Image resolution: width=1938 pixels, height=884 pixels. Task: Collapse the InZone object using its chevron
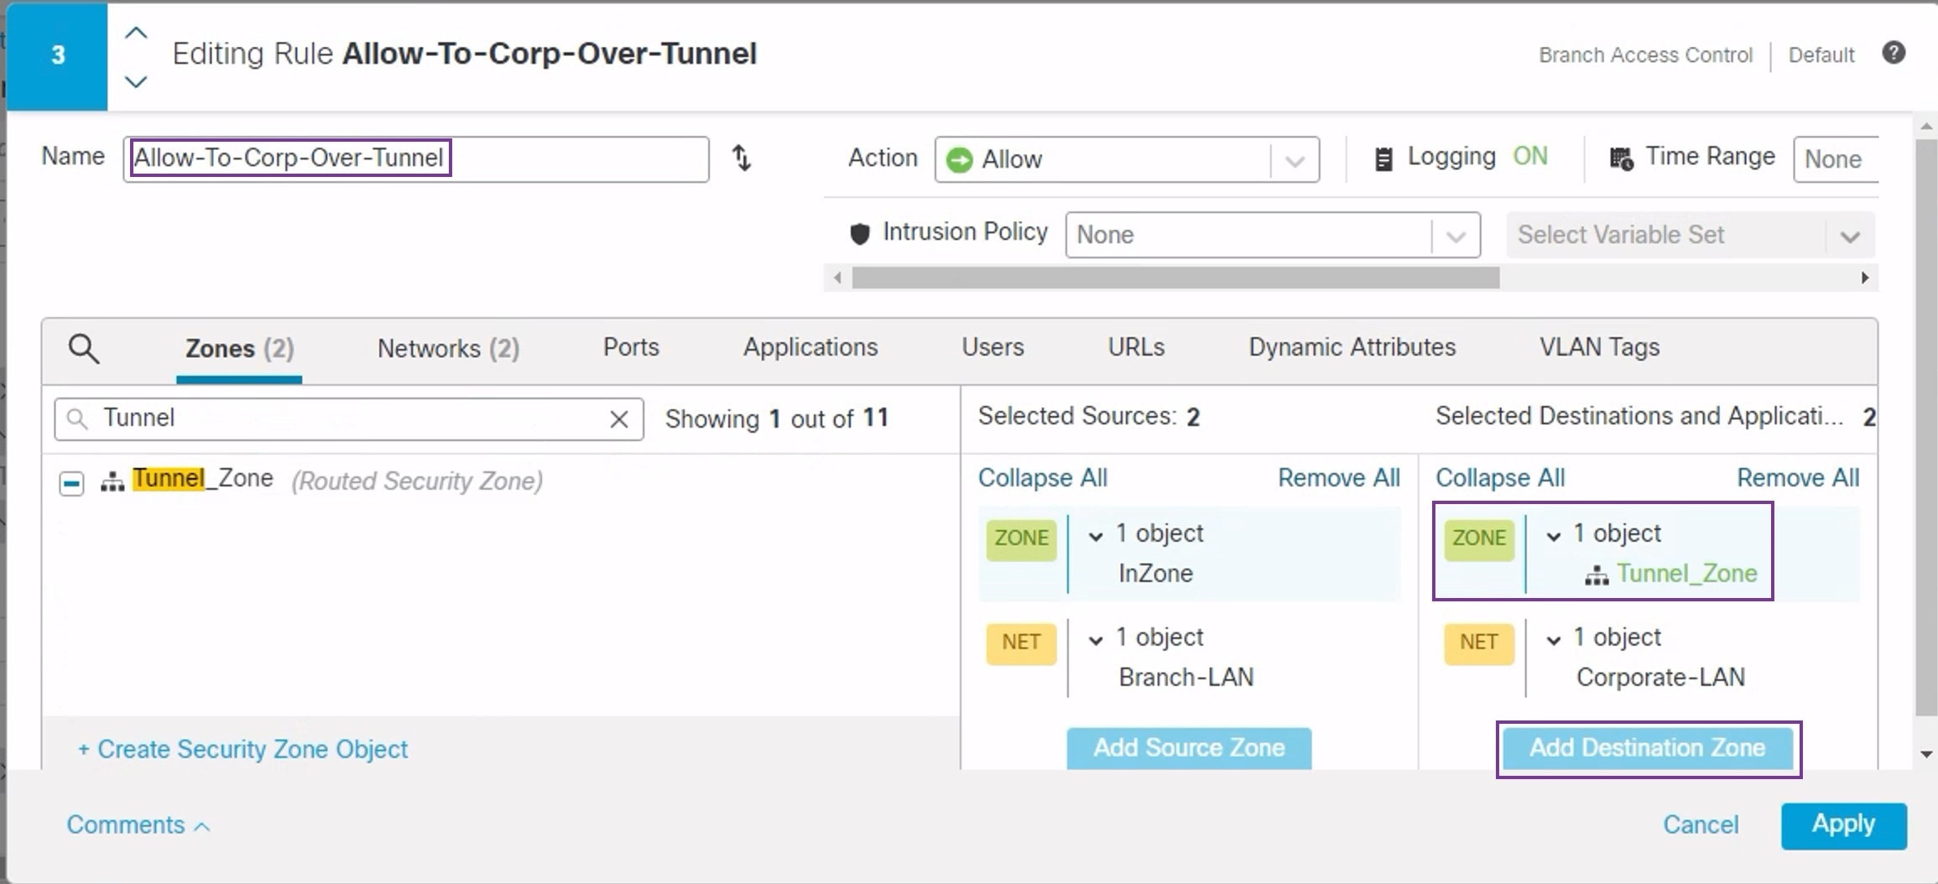pos(1095,534)
